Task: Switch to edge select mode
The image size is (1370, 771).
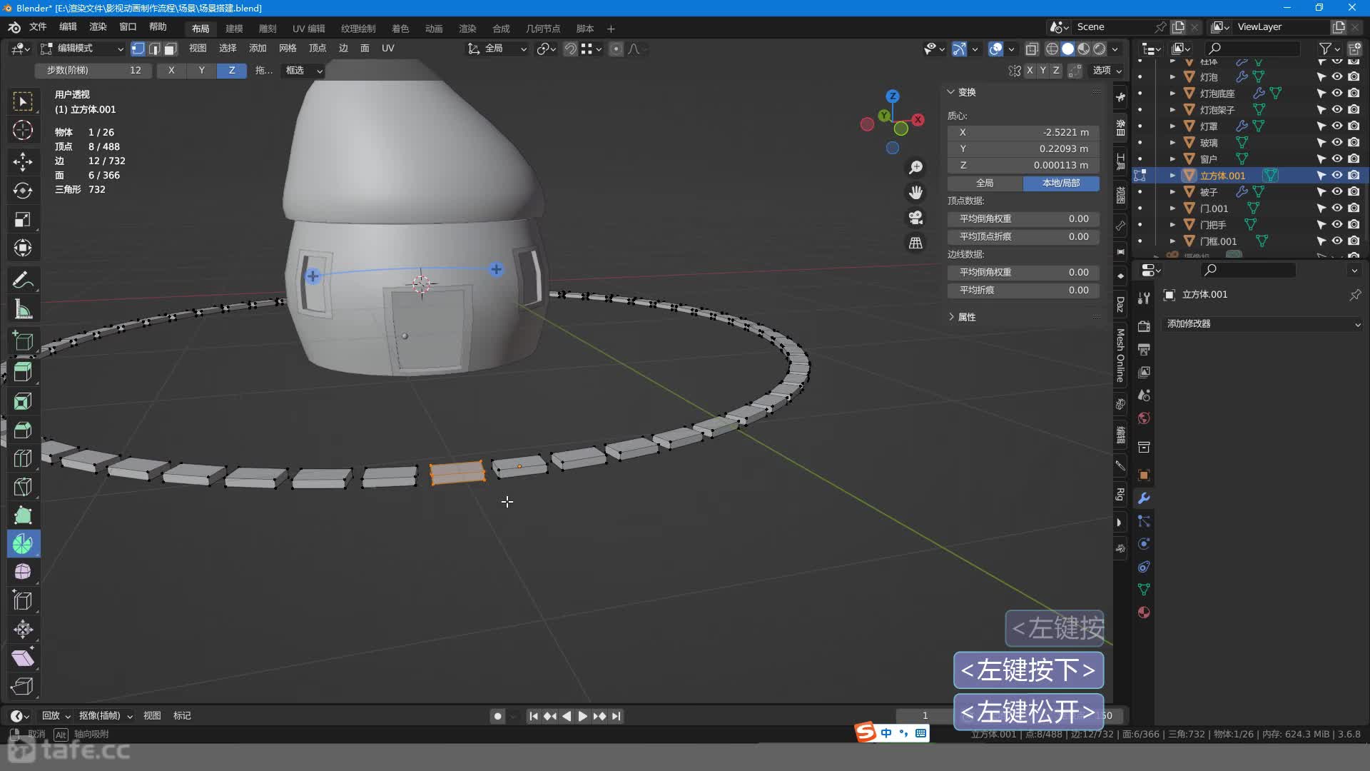Action: 154,49
